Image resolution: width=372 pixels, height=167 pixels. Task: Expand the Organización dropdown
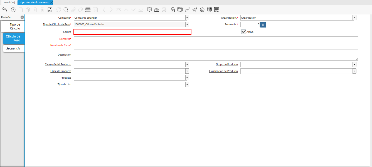[354, 18]
